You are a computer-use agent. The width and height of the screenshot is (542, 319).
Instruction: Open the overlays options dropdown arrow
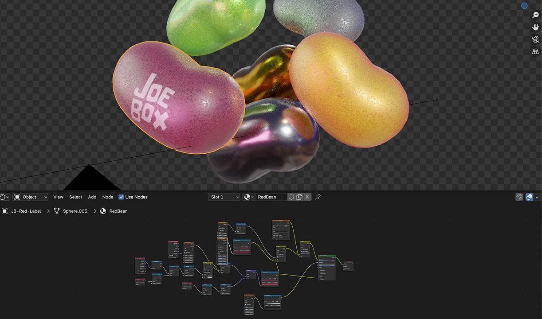(537, 197)
